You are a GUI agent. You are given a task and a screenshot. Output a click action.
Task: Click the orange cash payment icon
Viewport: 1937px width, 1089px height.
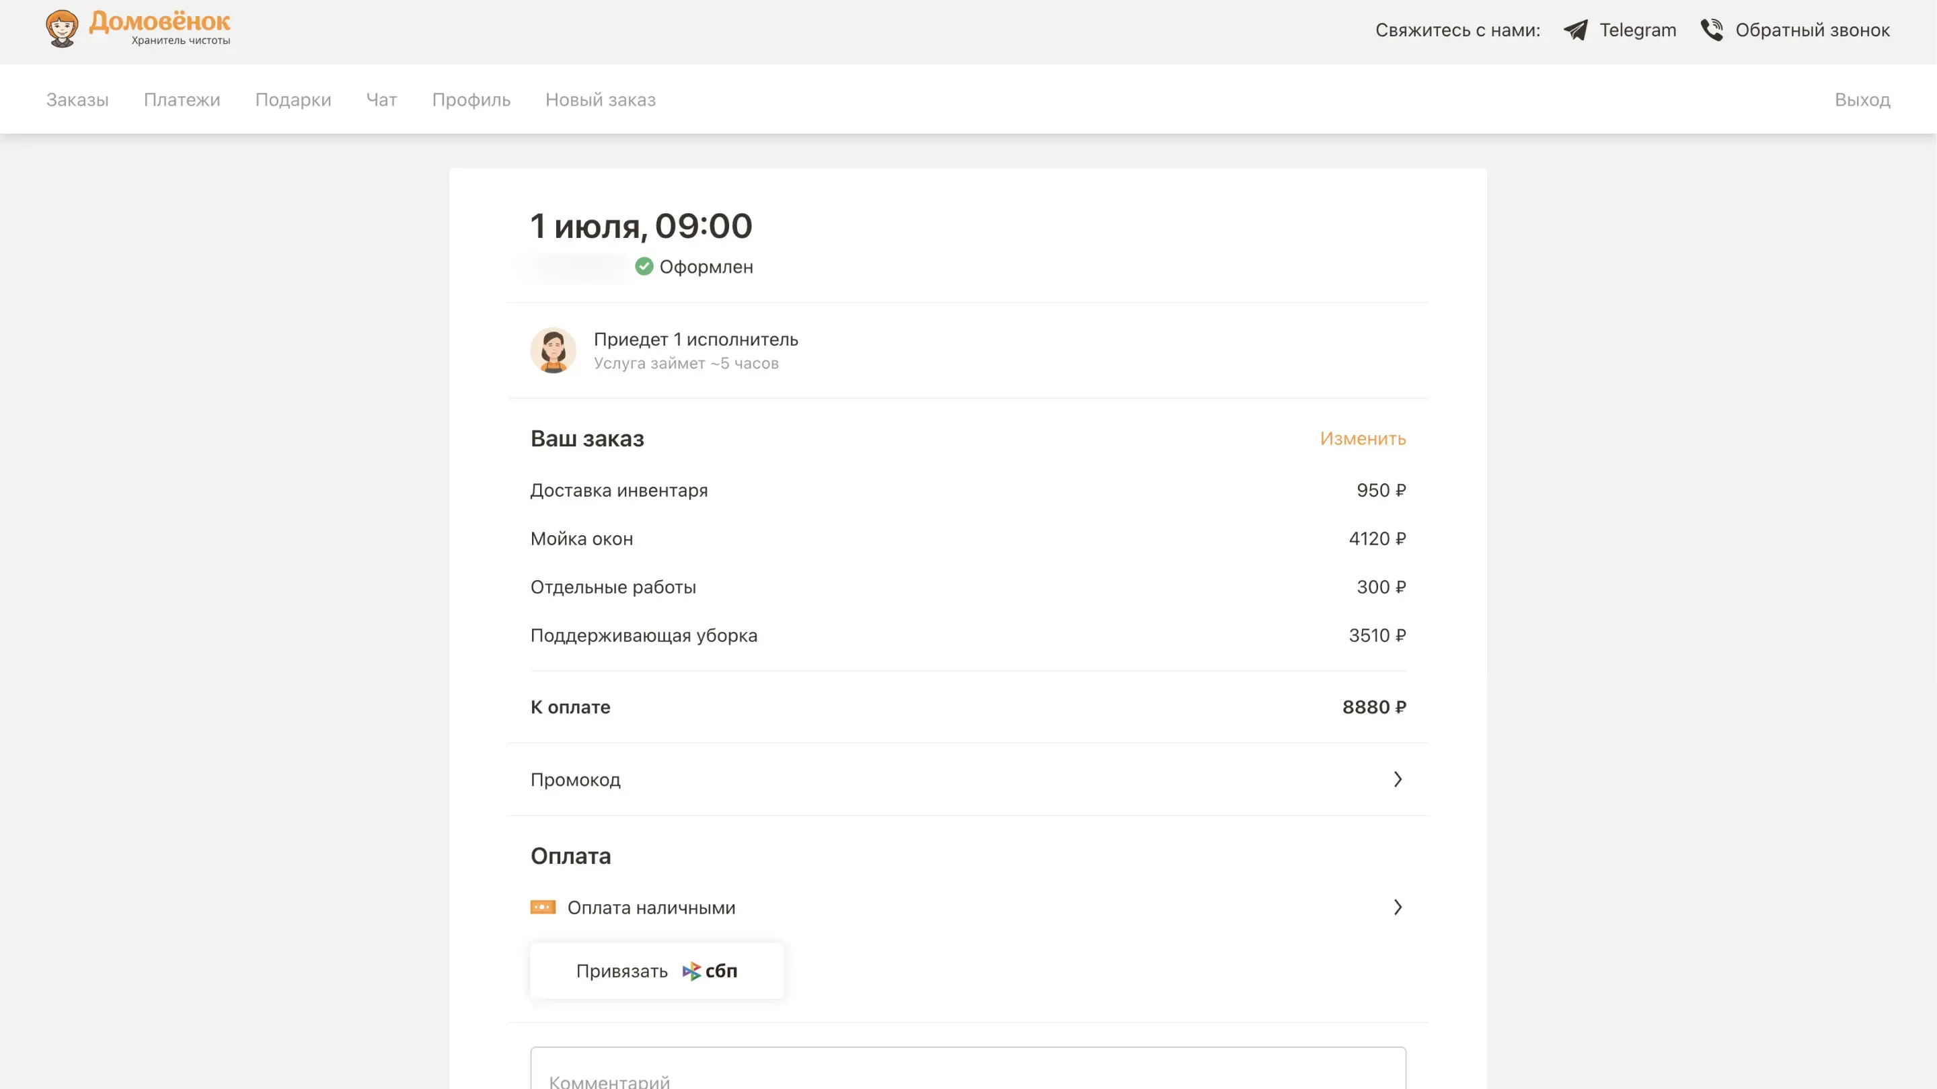[x=543, y=907]
